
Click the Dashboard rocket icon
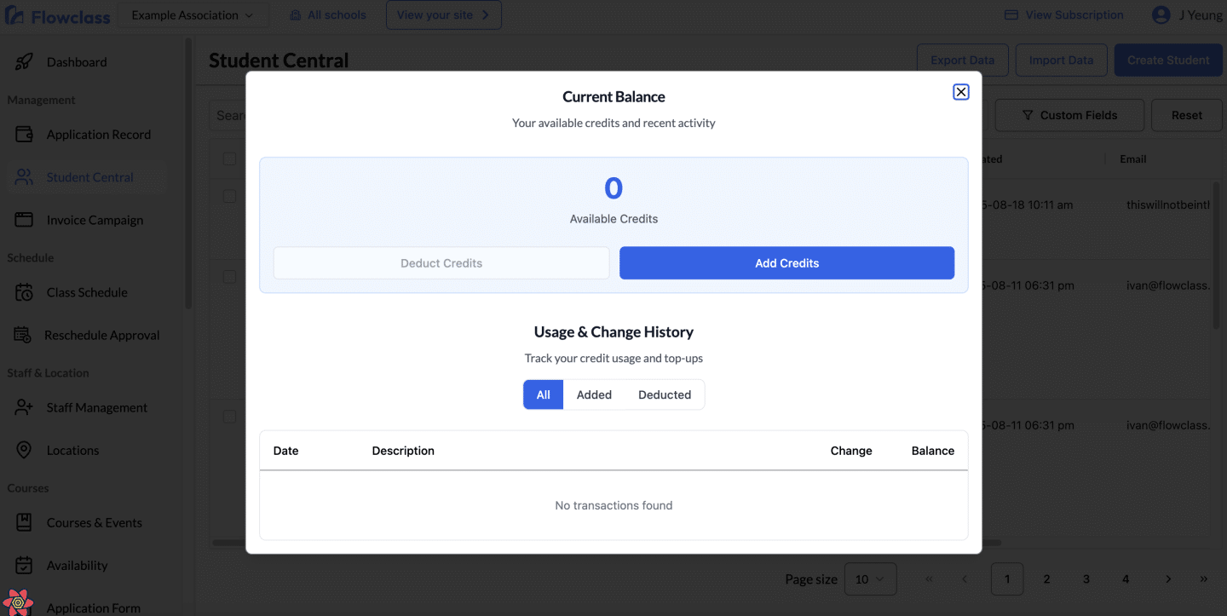click(24, 62)
